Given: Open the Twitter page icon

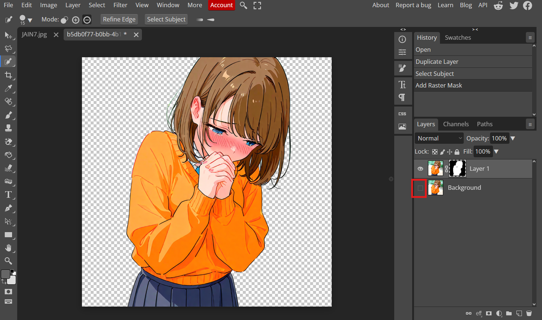Looking at the screenshot, I should click(514, 5).
